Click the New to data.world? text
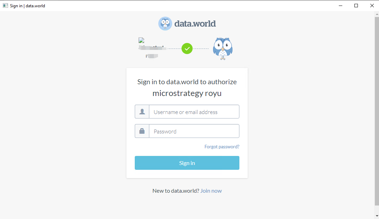The width and height of the screenshot is (379, 219). [175, 191]
